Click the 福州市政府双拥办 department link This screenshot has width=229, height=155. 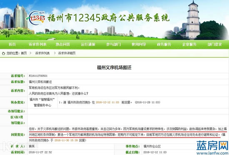(79, 102)
